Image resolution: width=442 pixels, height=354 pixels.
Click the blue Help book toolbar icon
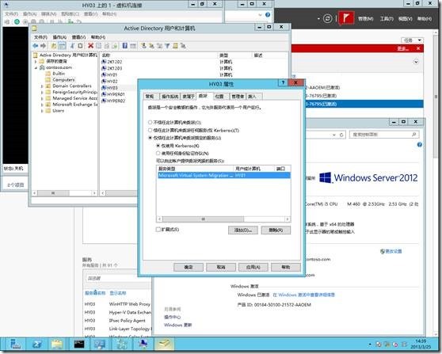(x=124, y=46)
